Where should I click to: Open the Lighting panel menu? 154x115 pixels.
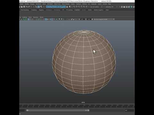(25, 17)
